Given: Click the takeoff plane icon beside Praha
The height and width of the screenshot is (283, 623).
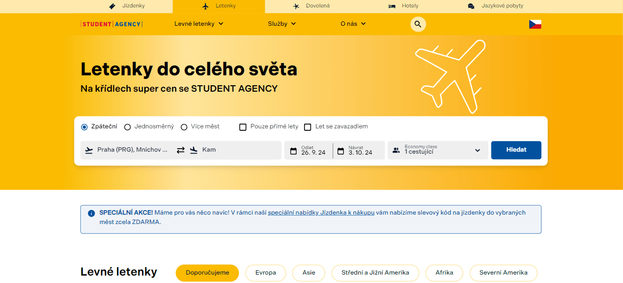Looking at the screenshot, I should [x=89, y=150].
